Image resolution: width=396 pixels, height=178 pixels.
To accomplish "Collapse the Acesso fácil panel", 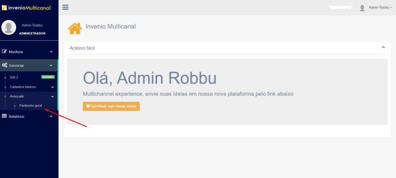I will (x=383, y=47).
